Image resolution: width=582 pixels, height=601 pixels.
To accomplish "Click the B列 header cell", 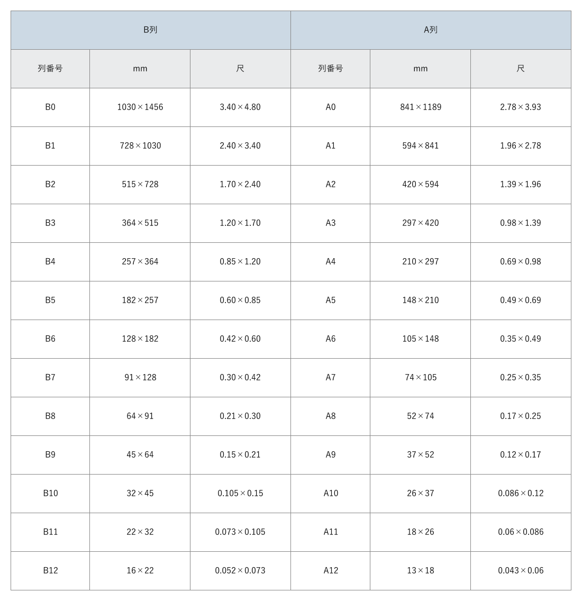I will coord(151,30).
